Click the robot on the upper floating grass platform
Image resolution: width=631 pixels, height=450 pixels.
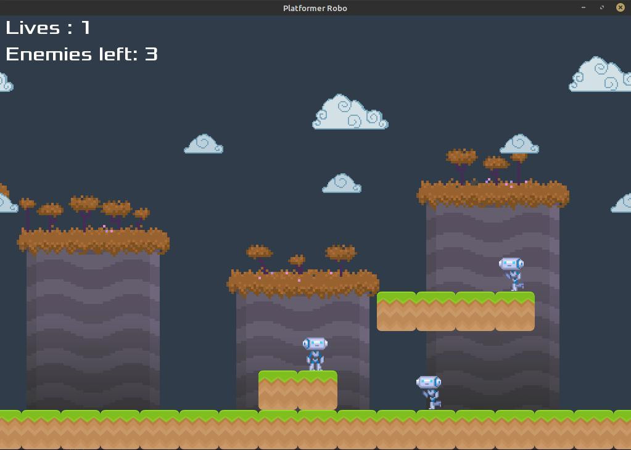tap(511, 274)
